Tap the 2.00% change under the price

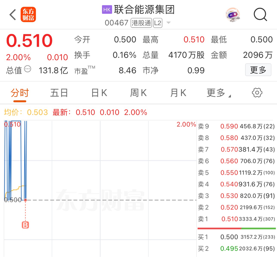18,57
